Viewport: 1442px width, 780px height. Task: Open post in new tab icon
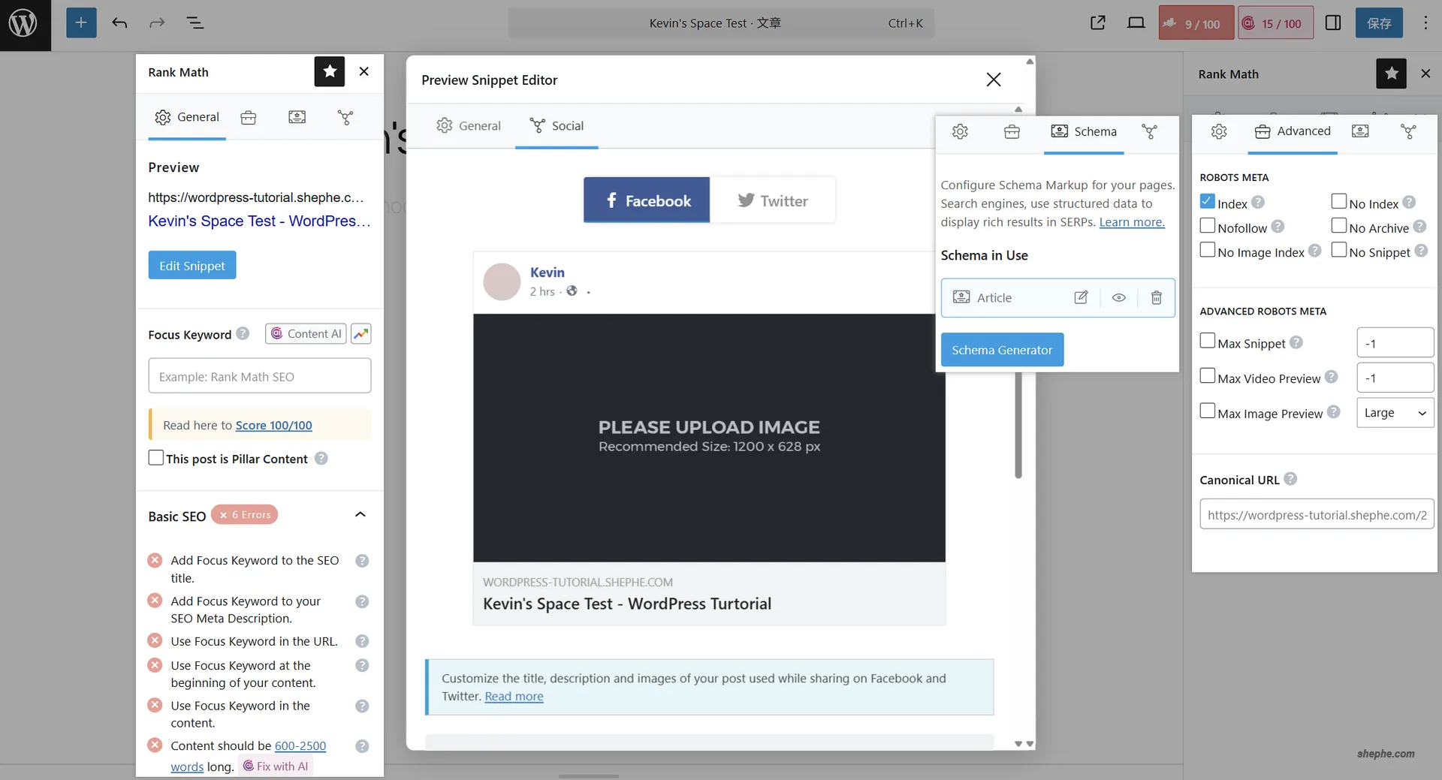point(1097,23)
